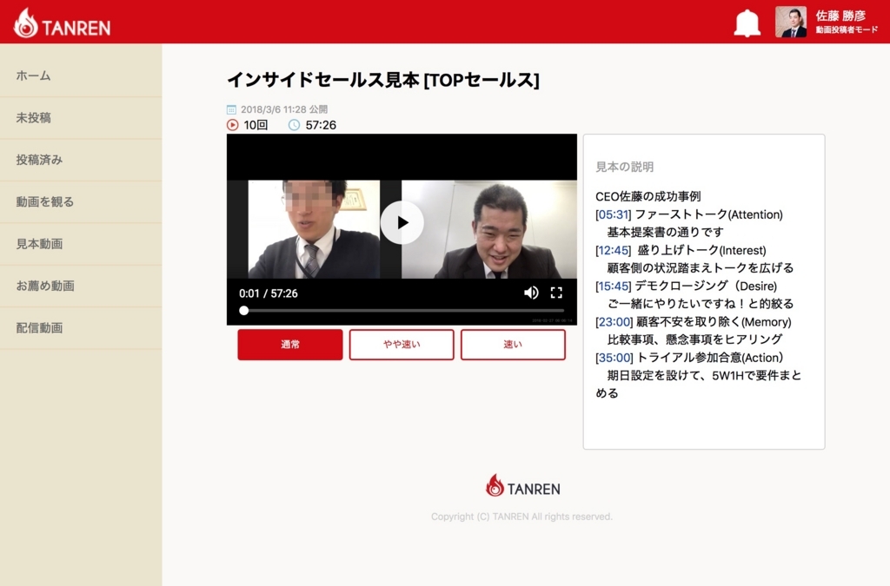Click the CEO佐藤の成功事例 line
The height and width of the screenshot is (586, 890).
click(x=648, y=197)
